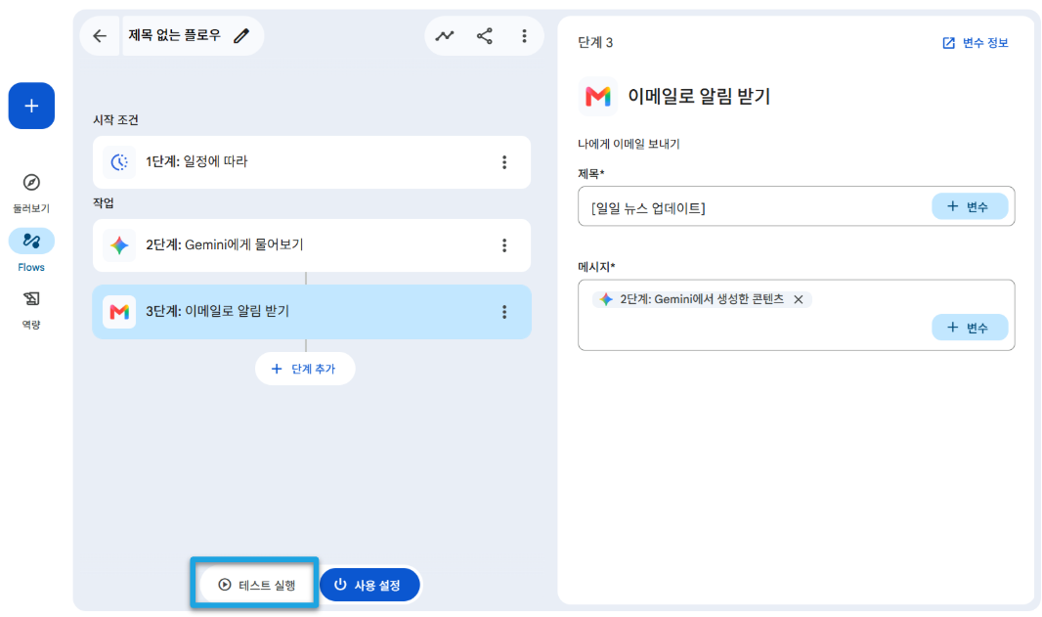Click the 제목 subject input field

tap(755, 206)
